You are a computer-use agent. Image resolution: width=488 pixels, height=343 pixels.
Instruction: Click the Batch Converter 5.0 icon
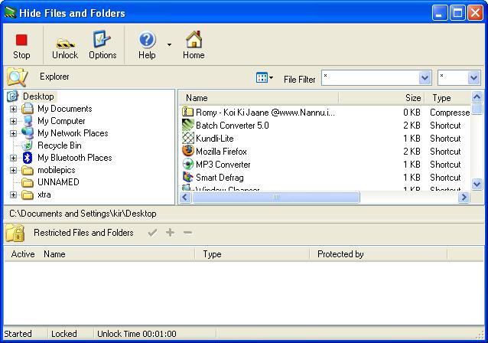point(188,126)
